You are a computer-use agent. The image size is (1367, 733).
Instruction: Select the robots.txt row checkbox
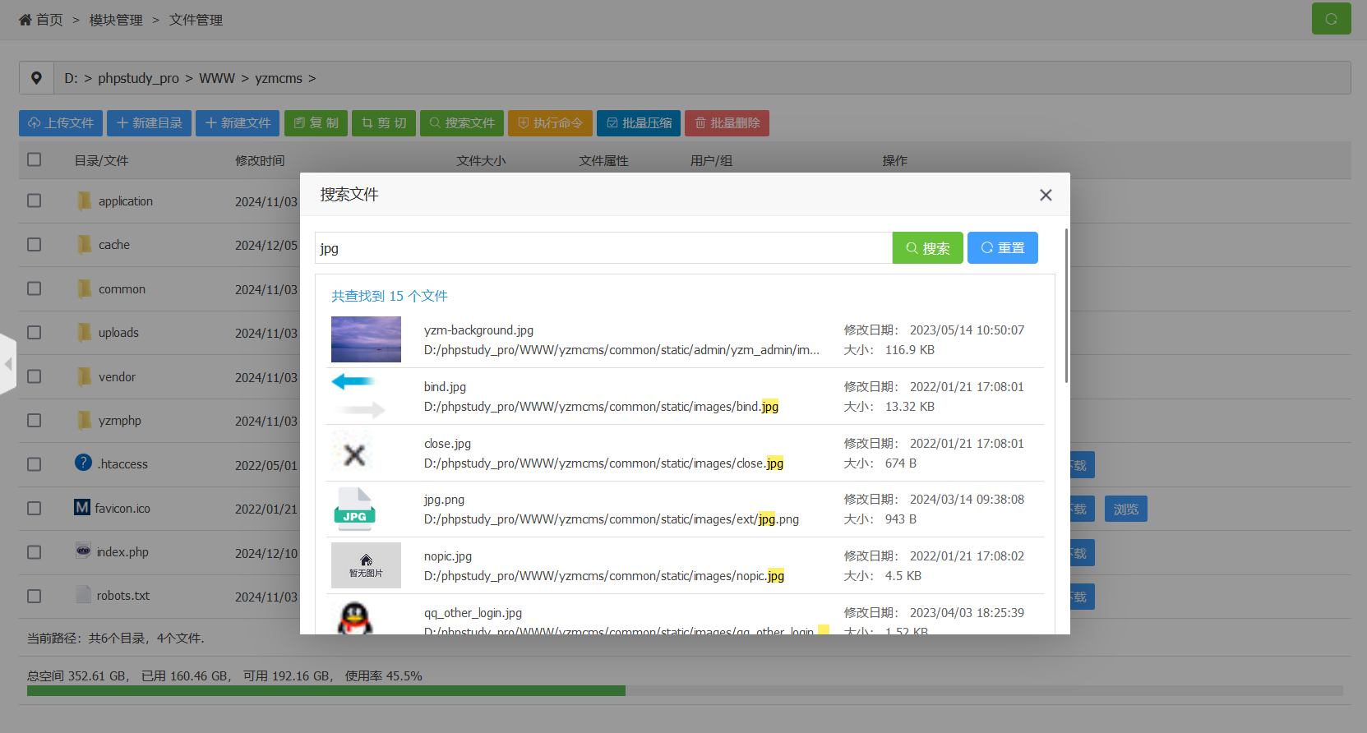(34, 596)
